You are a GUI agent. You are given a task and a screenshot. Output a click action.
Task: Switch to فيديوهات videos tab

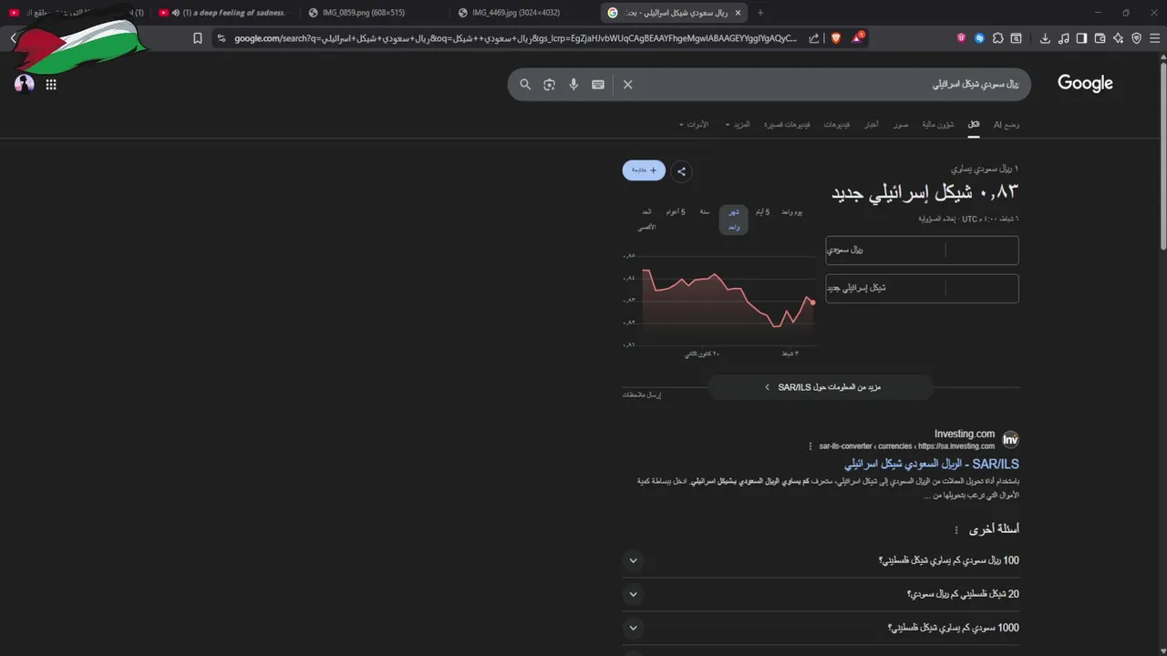coord(837,124)
